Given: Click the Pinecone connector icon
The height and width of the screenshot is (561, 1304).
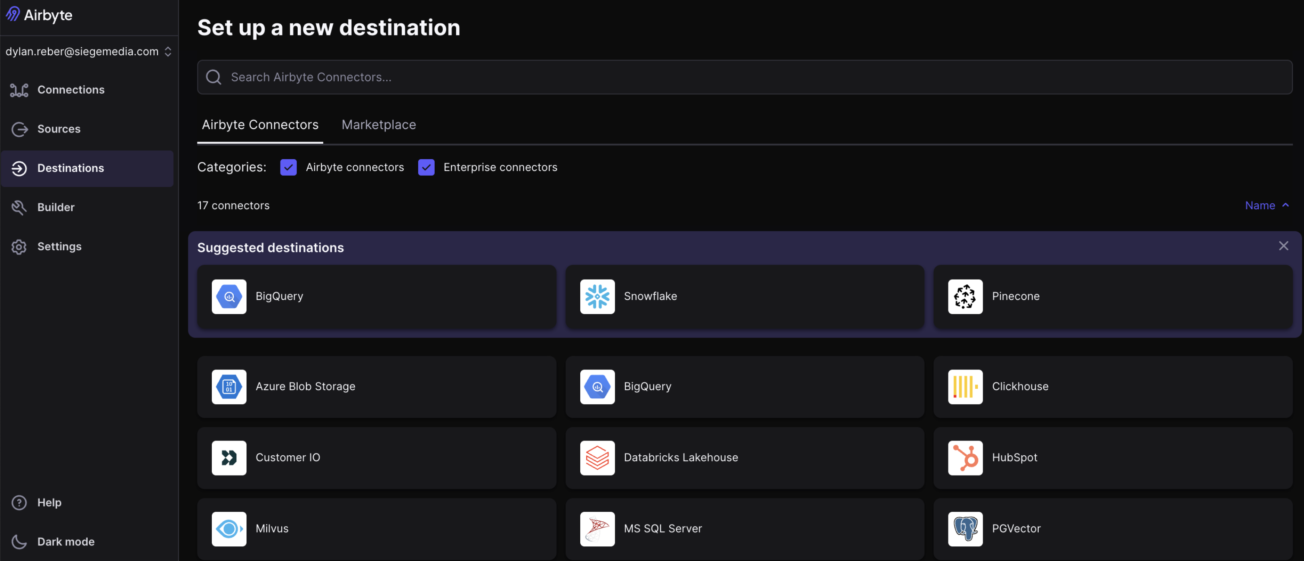Looking at the screenshot, I should click(x=965, y=296).
